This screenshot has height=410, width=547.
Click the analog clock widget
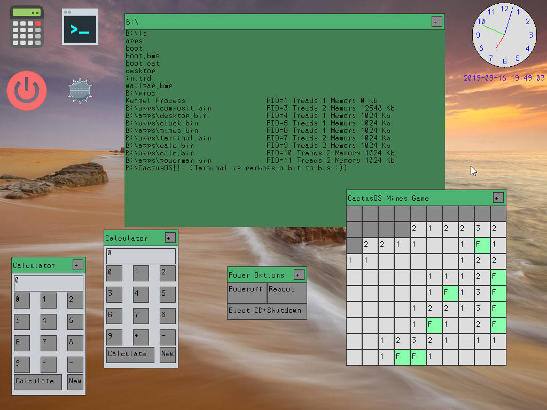504,35
